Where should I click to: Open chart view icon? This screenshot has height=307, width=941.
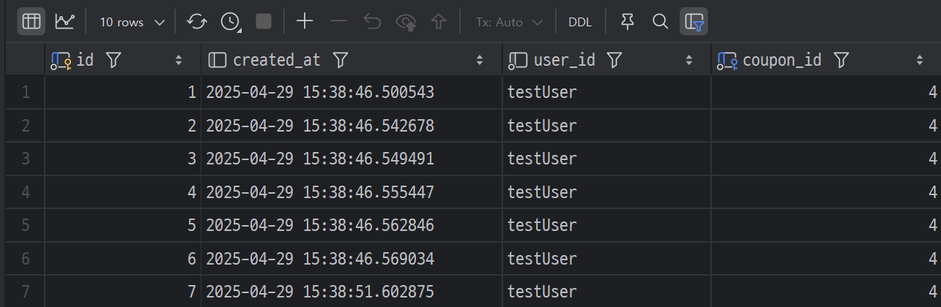(64, 22)
